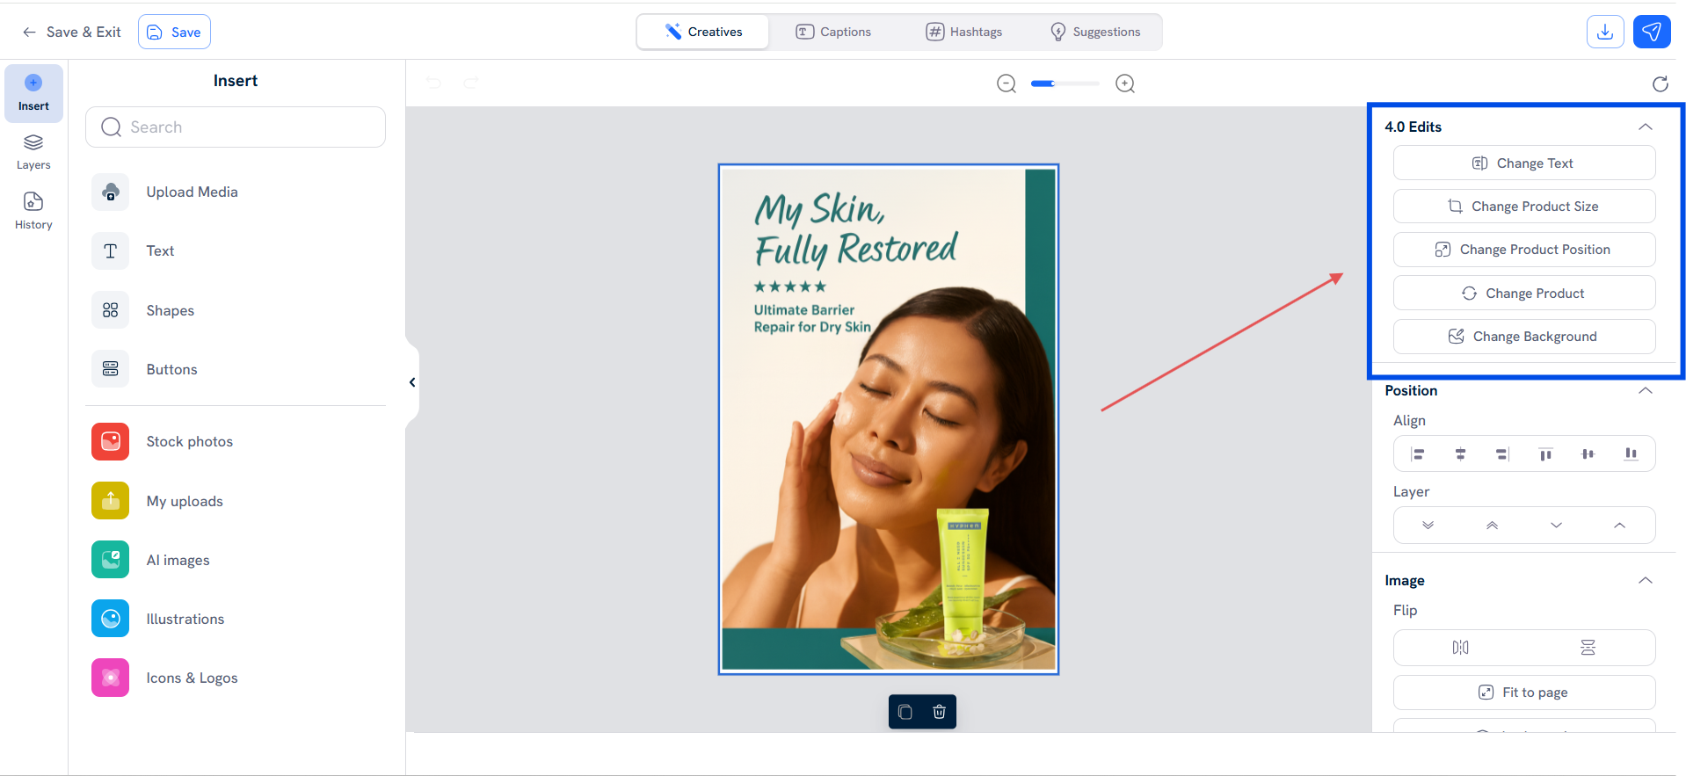
Task: Duplicate the selection with copy icon
Action: (905, 712)
